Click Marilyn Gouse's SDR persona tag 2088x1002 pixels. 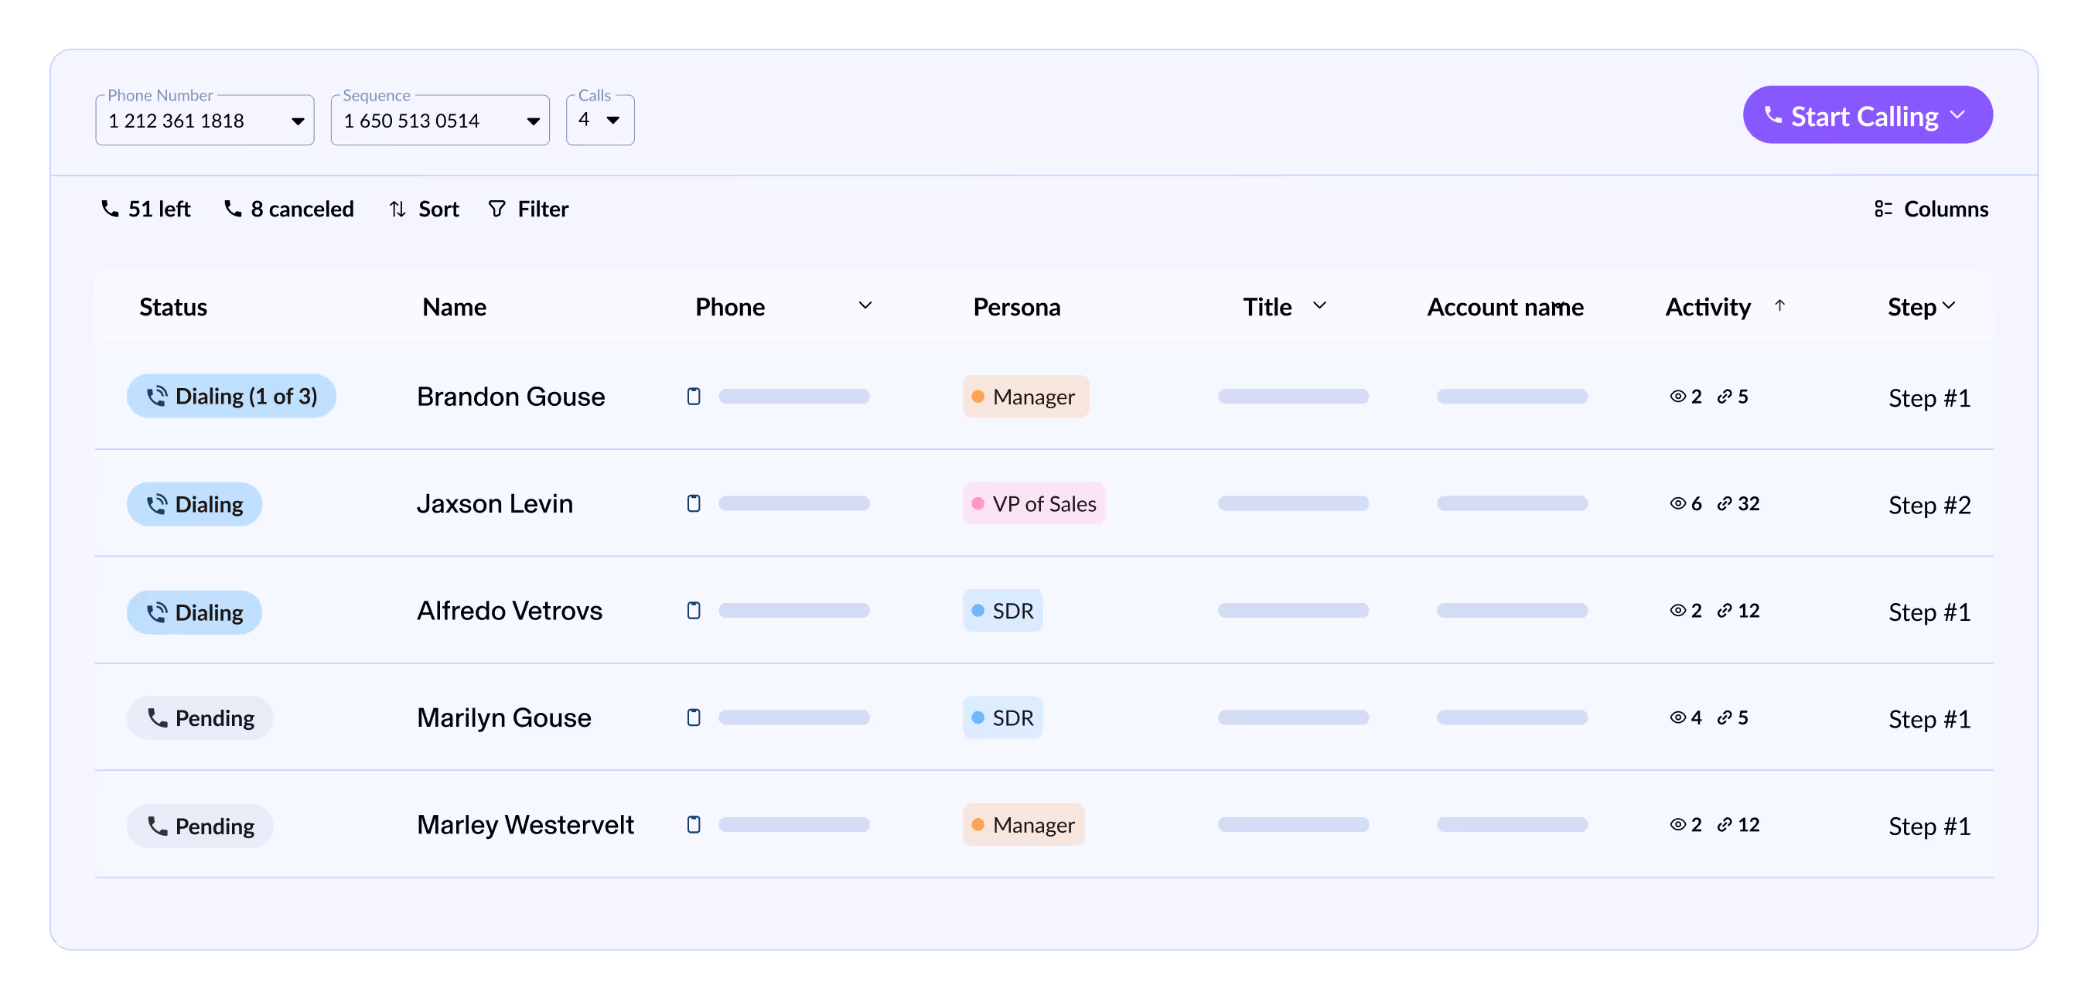pyautogui.click(x=1003, y=717)
